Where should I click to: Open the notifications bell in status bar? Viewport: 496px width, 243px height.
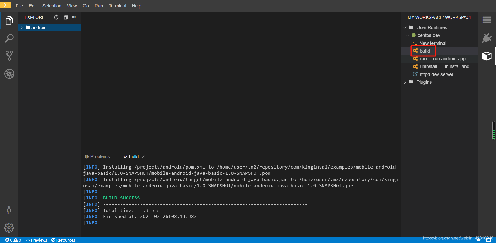[478, 240]
